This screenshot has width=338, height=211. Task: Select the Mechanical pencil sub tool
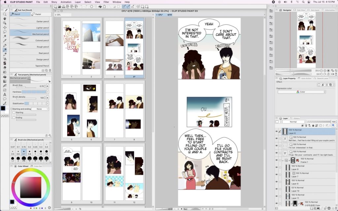(x=33, y=34)
